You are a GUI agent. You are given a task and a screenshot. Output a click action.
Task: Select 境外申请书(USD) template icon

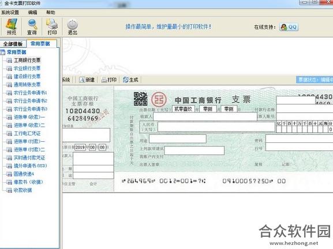pyautogui.click(x=9, y=166)
